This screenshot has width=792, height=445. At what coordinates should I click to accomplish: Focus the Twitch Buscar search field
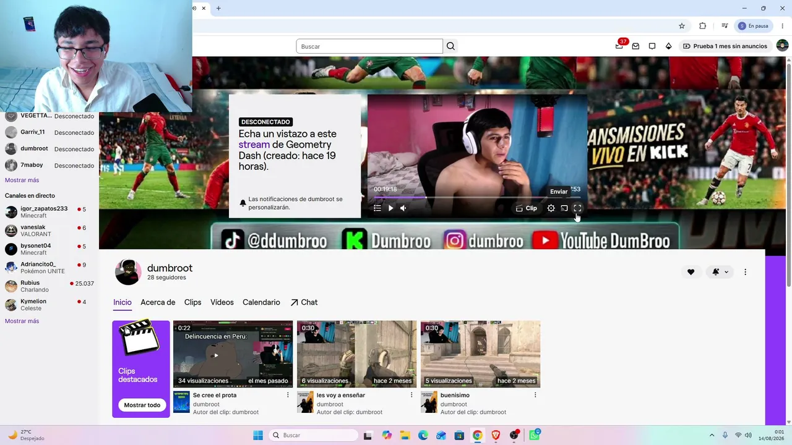[x=369, y=46]
